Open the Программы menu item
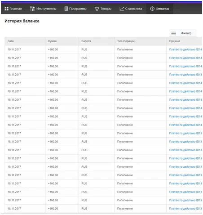 coord(75,9)
